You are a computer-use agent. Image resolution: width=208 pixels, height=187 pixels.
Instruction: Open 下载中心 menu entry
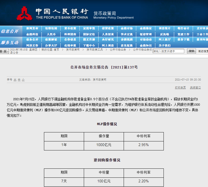[89, 46]
